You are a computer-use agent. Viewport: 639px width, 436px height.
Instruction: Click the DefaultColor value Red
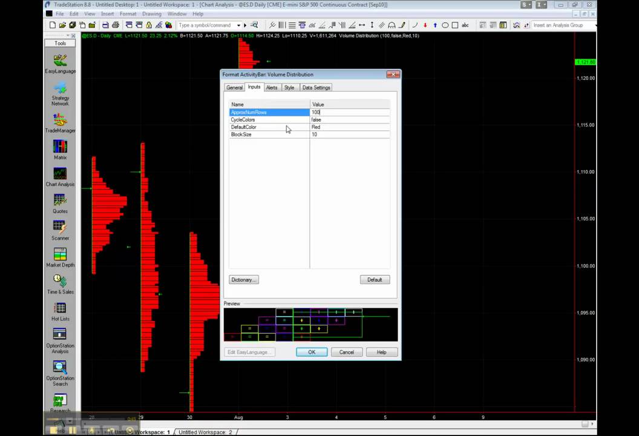350,127
